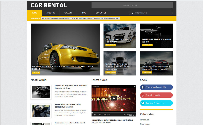
Task: Click the top banner ad placeholder
Action: (132, 5)
